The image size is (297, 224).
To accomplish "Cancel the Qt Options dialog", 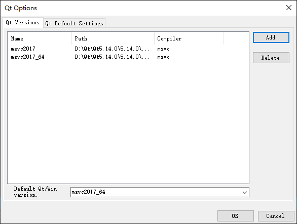I will click(276, 216).
